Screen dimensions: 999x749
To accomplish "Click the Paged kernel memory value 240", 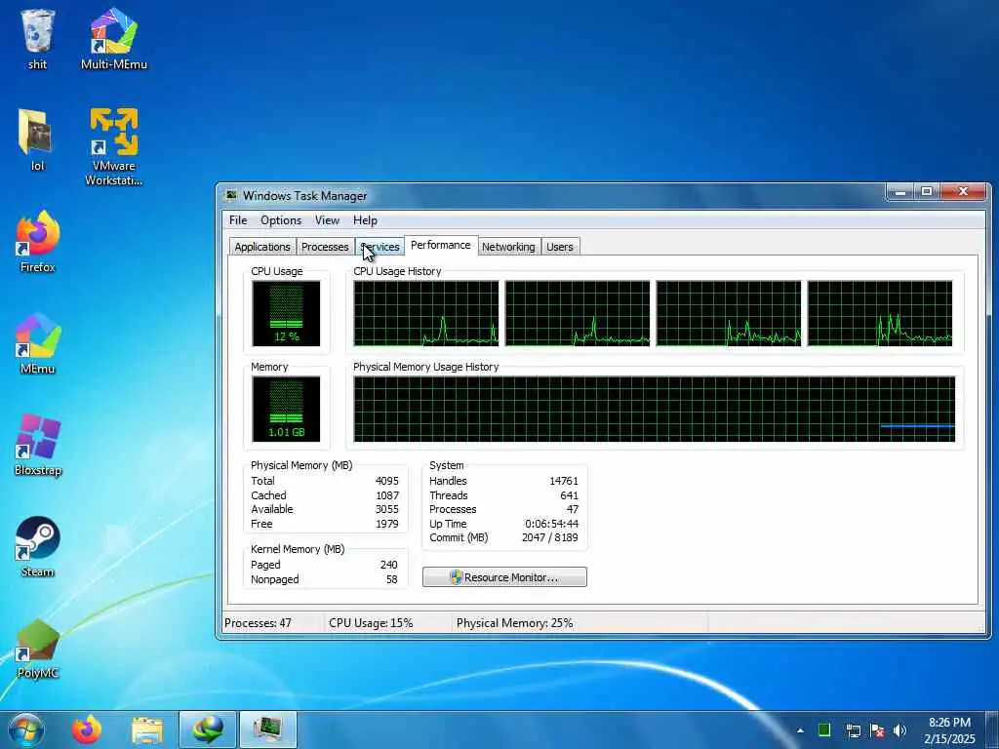I will click(x=388, y=565).
